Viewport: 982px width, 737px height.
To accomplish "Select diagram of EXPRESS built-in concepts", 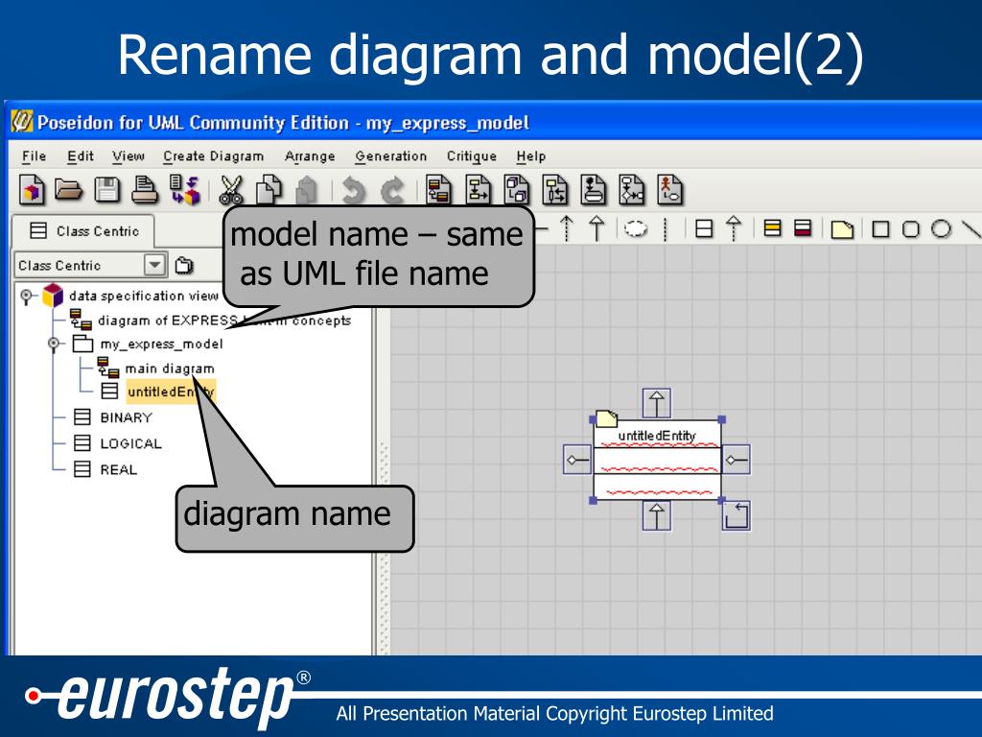I will (x=224, y=321).
